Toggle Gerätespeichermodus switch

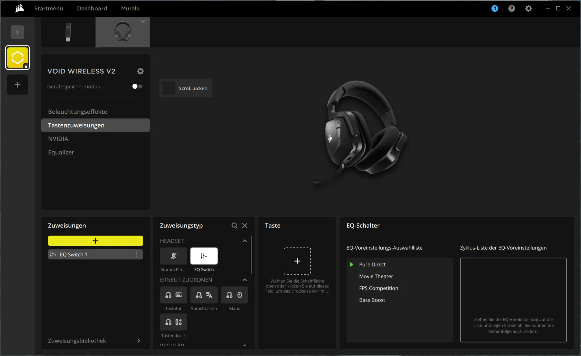(137, 86)
